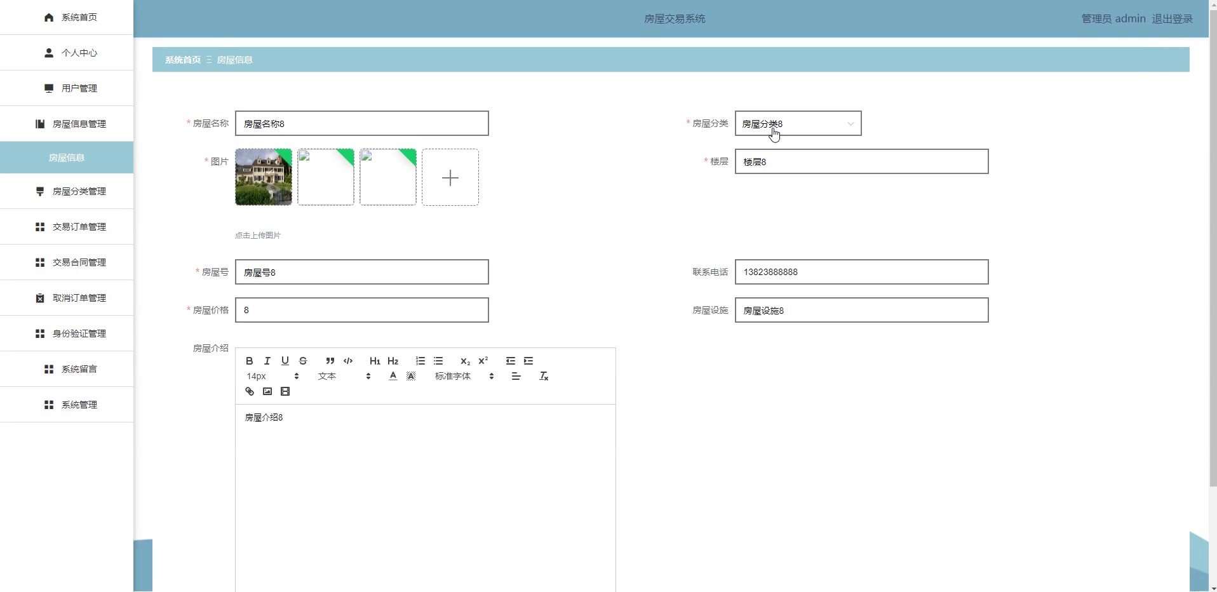Click the 管理员 admin label

[x=1113, y=19]
